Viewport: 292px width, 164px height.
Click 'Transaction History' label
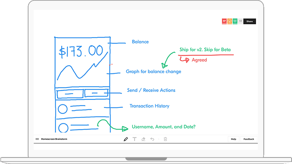pyautogui.click(x=149, y=106)
